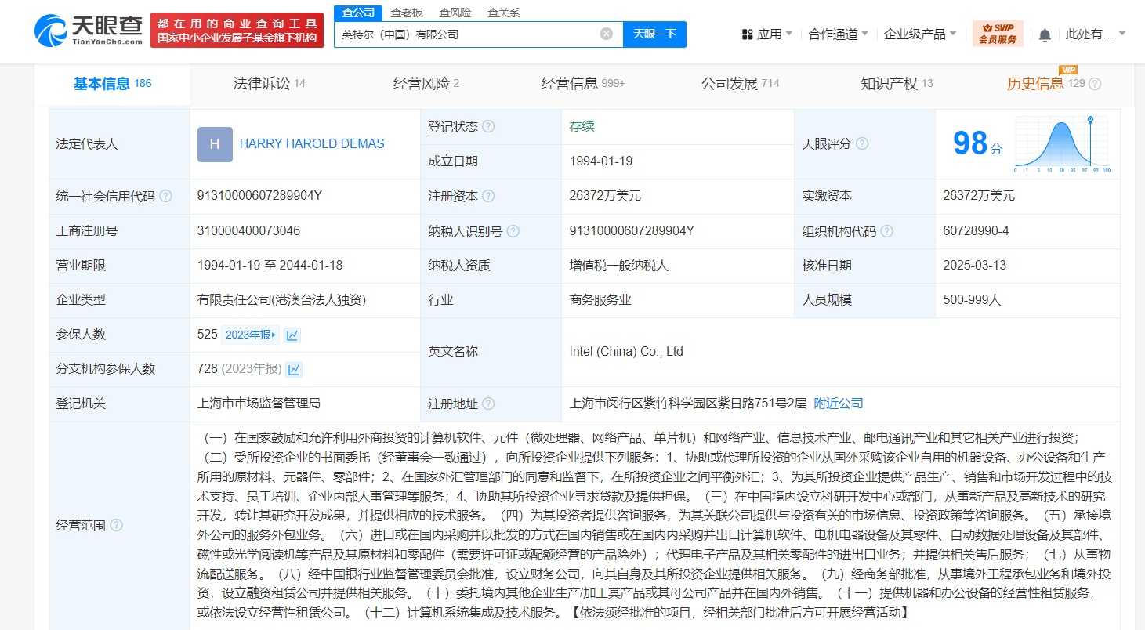Clear the search box text
This screenshot has width=1145, height=630.
pyautogui.click(x=607, y=34)
